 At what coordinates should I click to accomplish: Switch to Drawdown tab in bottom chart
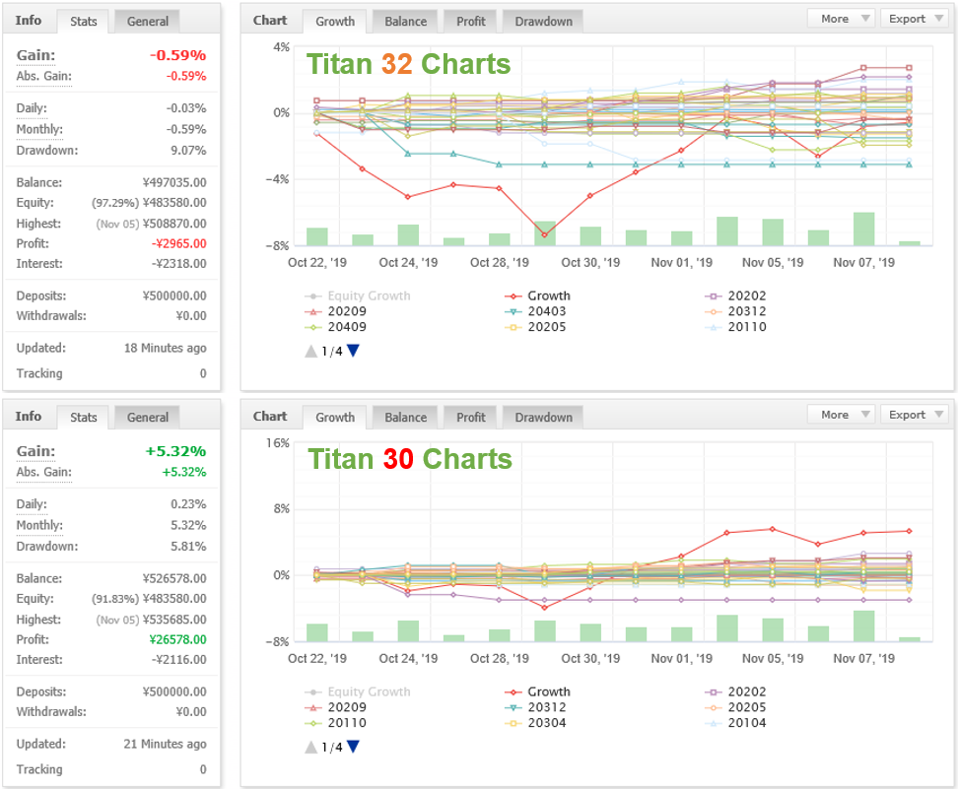pyautogui.click(x=543, y=417)
